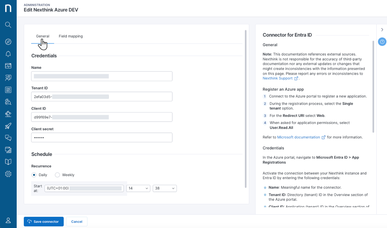This screenshot has width=387, height=228.
Task: Open the alerts bell icon in the sidebar
Action: coord(8,54)
